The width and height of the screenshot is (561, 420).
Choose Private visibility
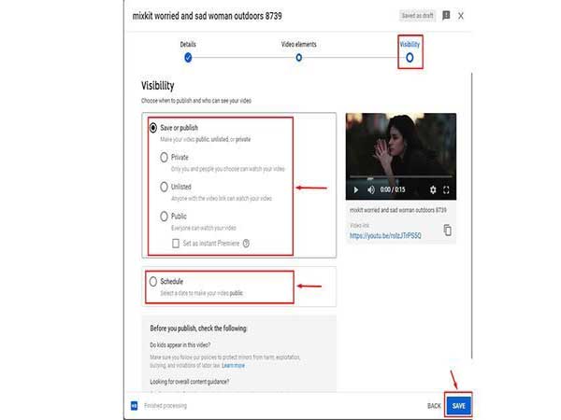(x=165, y=158)
